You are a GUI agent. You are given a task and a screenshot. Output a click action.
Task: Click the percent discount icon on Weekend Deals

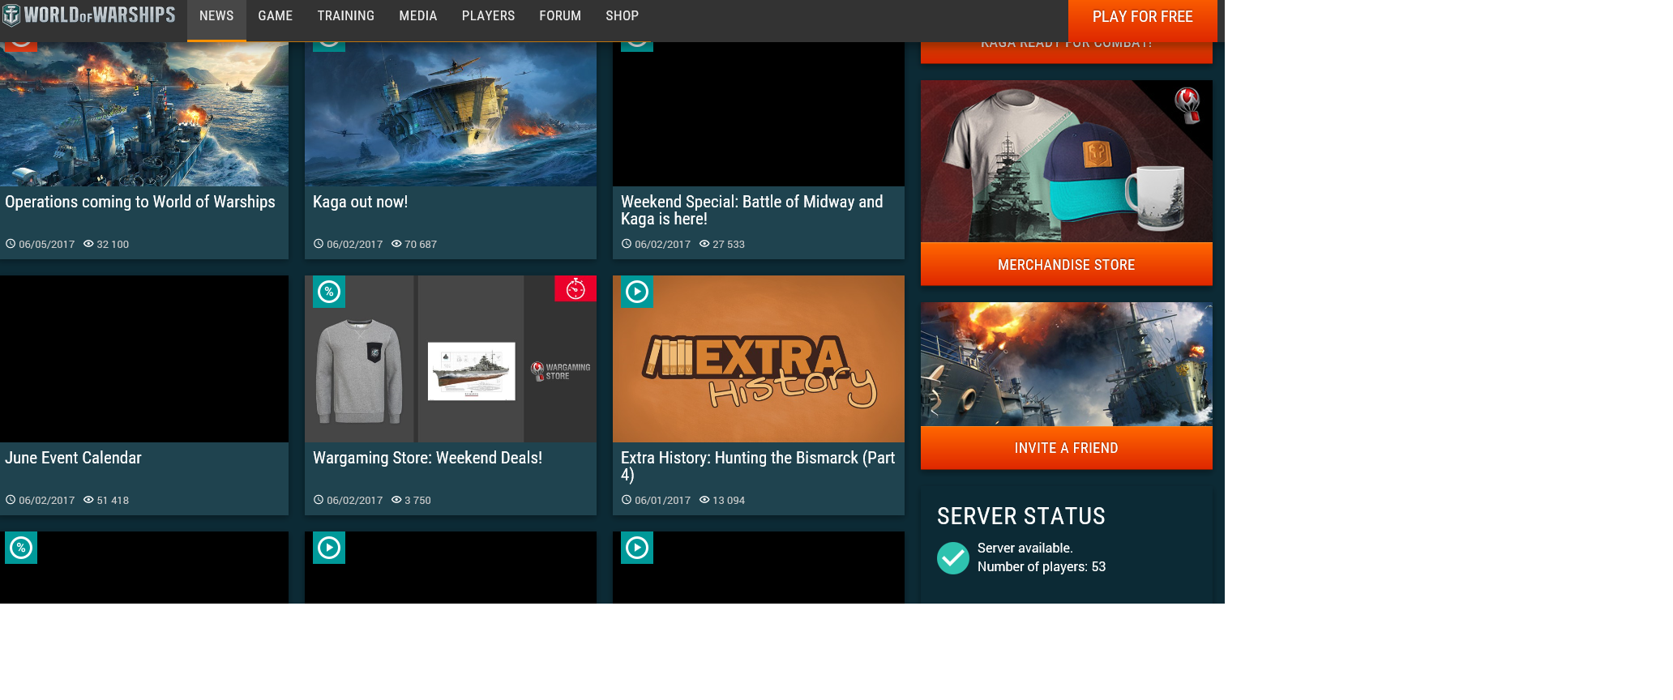pyautogui.click(x=329, y=292)
